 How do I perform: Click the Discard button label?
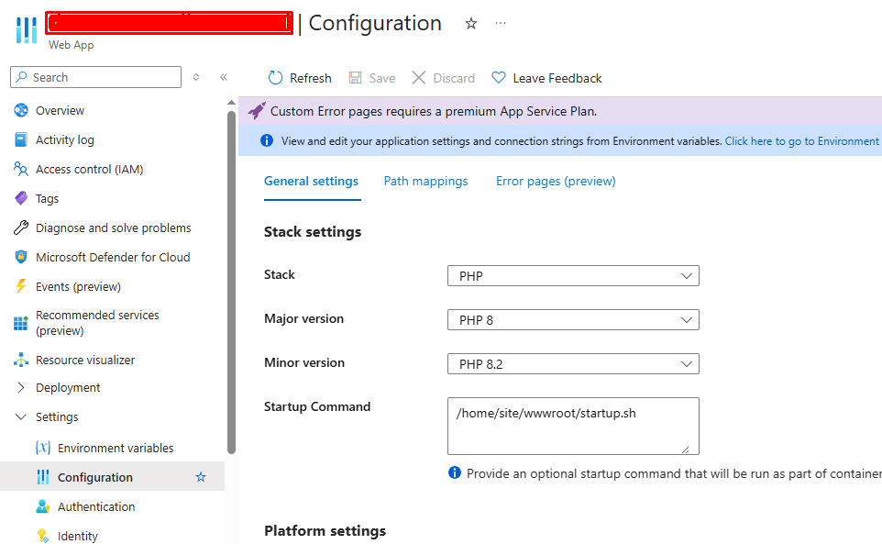[454, 78]
